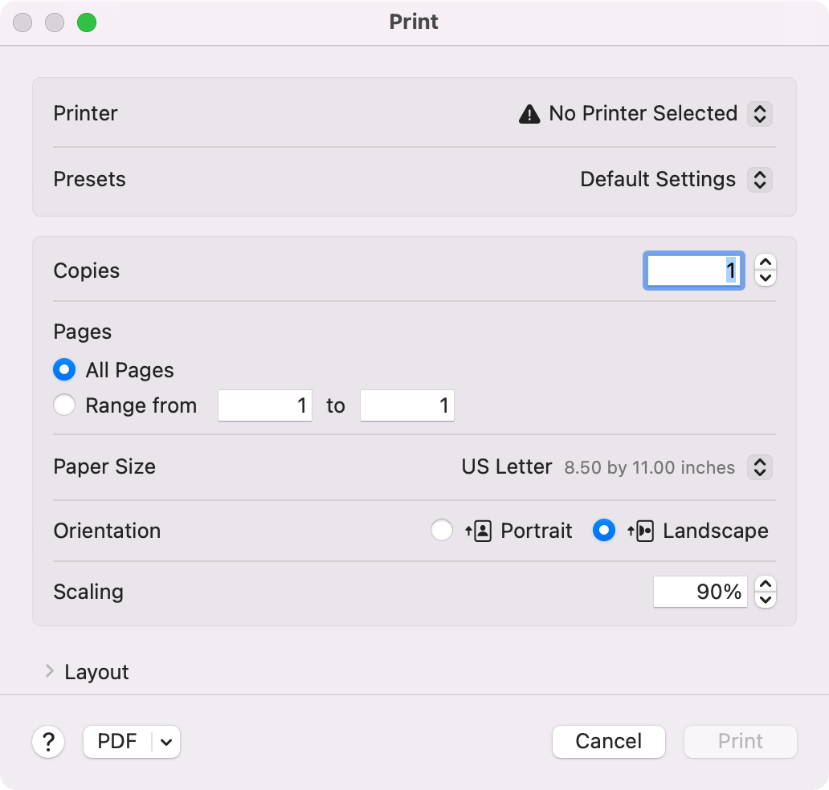Click the portrait orientation page icon
Screen dimensions: 829x790
(x=479, y=531)
